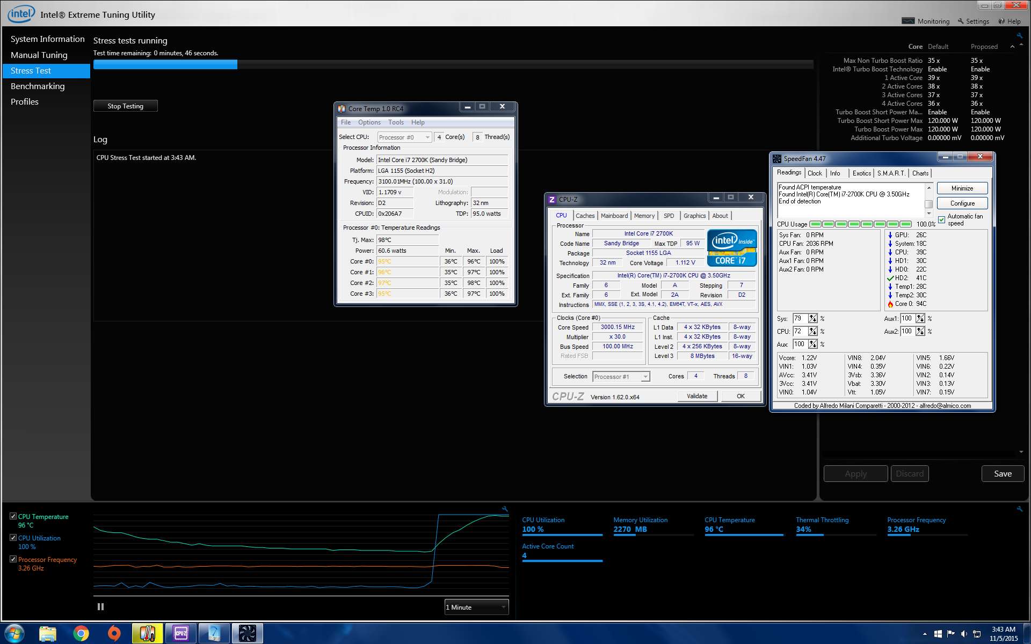Image resolution: width=1031 pixels, height=644 pixels.
Task: Click the Intel Core i7 badge in CPU-Z
Action: [731, 247]
